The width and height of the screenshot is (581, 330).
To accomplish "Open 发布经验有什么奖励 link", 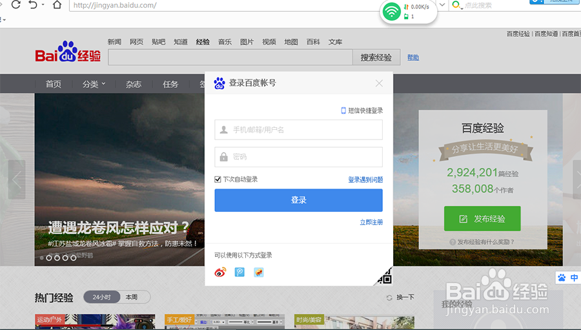I will (485, 242).
